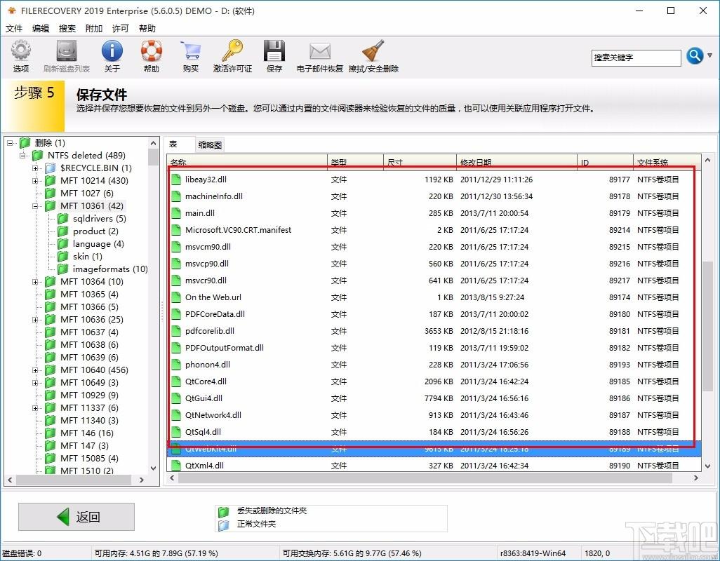Click the QtXml4.dll file icon
This screenshot has width=720, height=561.
(176, 466)
